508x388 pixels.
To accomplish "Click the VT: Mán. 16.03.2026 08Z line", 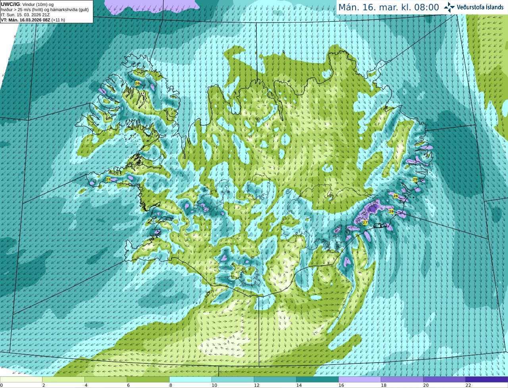I will 33,20.
